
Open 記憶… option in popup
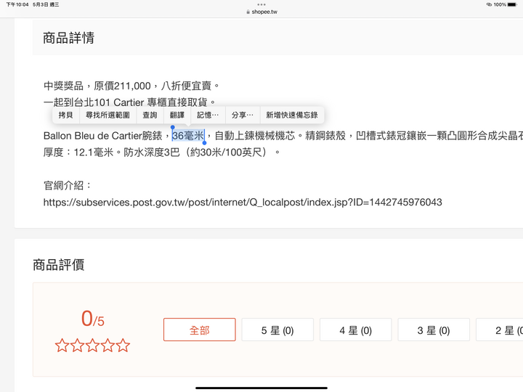pyautogui.click(x=208, y=115)
